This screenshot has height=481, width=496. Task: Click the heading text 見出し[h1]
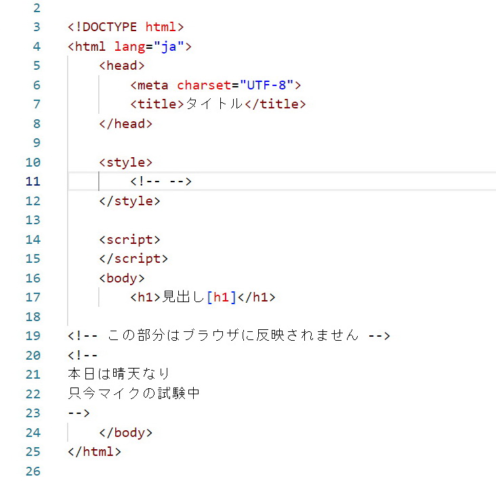(199, 297)
